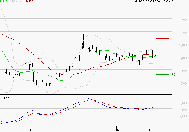The height and width of the screenshot is (132, 189).
Task: Click the 26 year marker on time axis
Action: pyautogui.click(x=60, y=130)
